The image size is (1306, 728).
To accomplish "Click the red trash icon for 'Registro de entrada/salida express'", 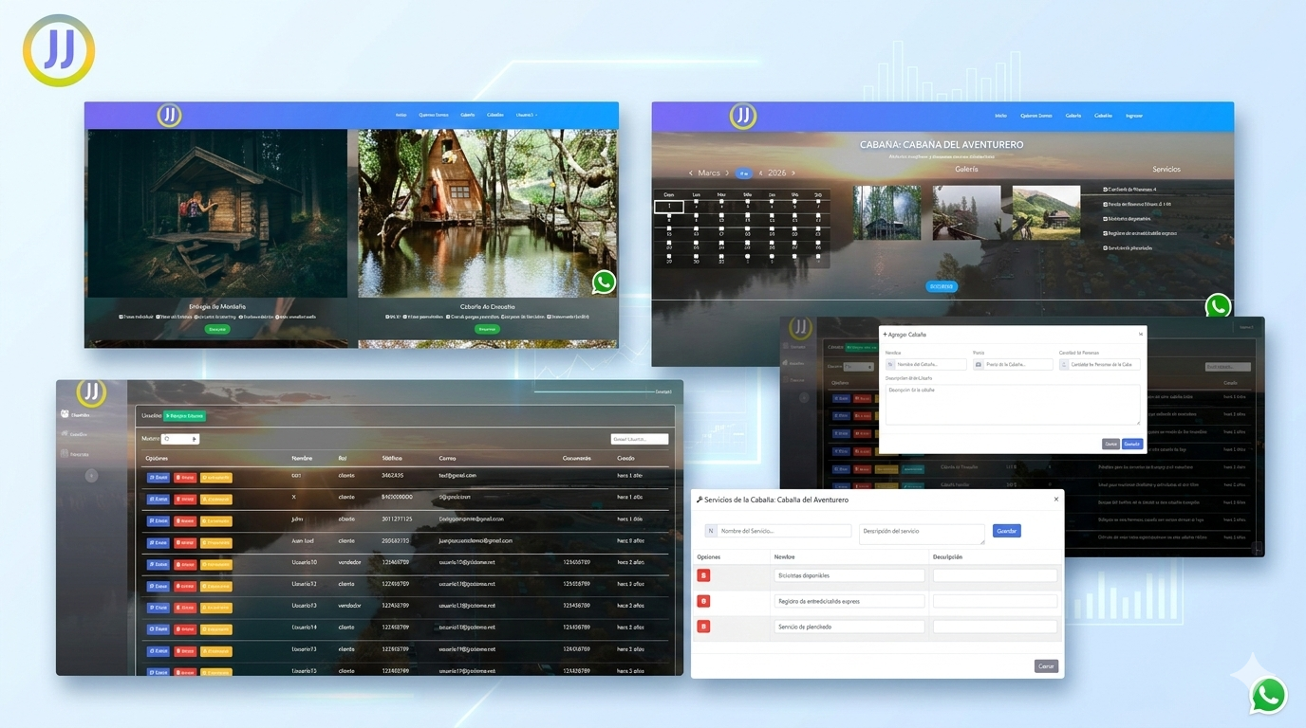I will [x=703, y=601].
